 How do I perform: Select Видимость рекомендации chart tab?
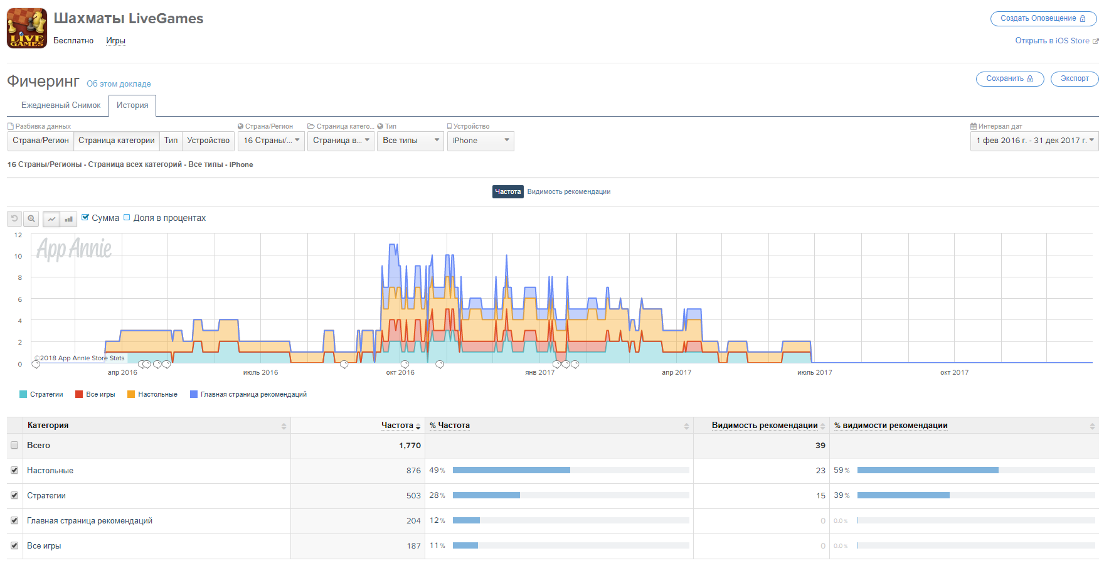[x=568, y=192]
